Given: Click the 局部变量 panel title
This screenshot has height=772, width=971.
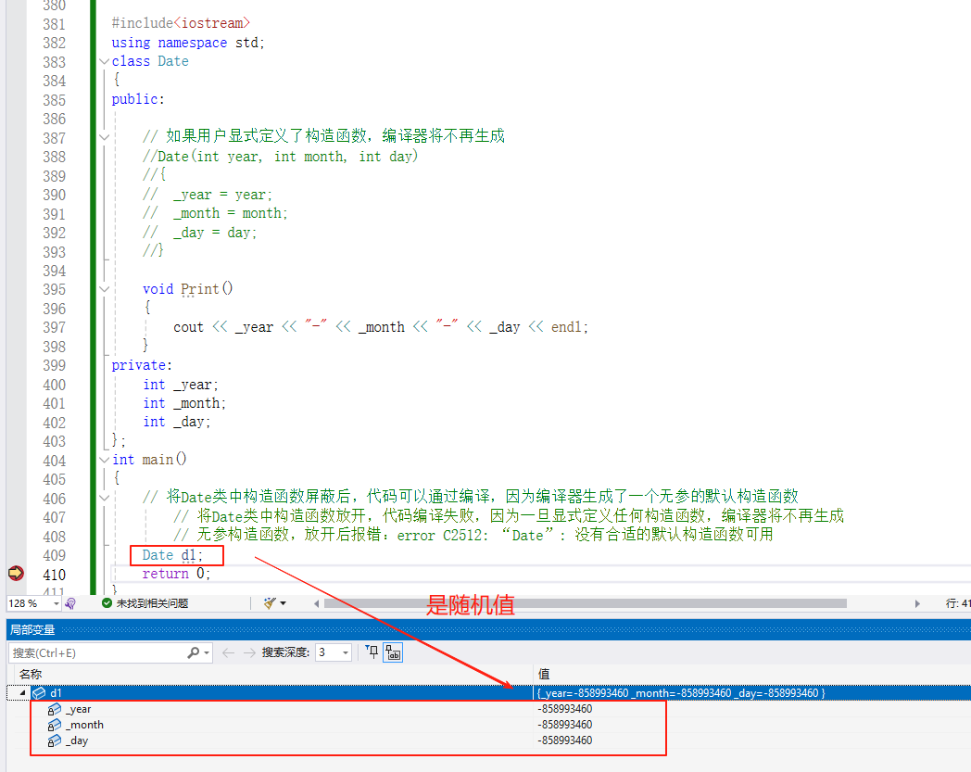Looking at the screenshot, I should [32, 629].
